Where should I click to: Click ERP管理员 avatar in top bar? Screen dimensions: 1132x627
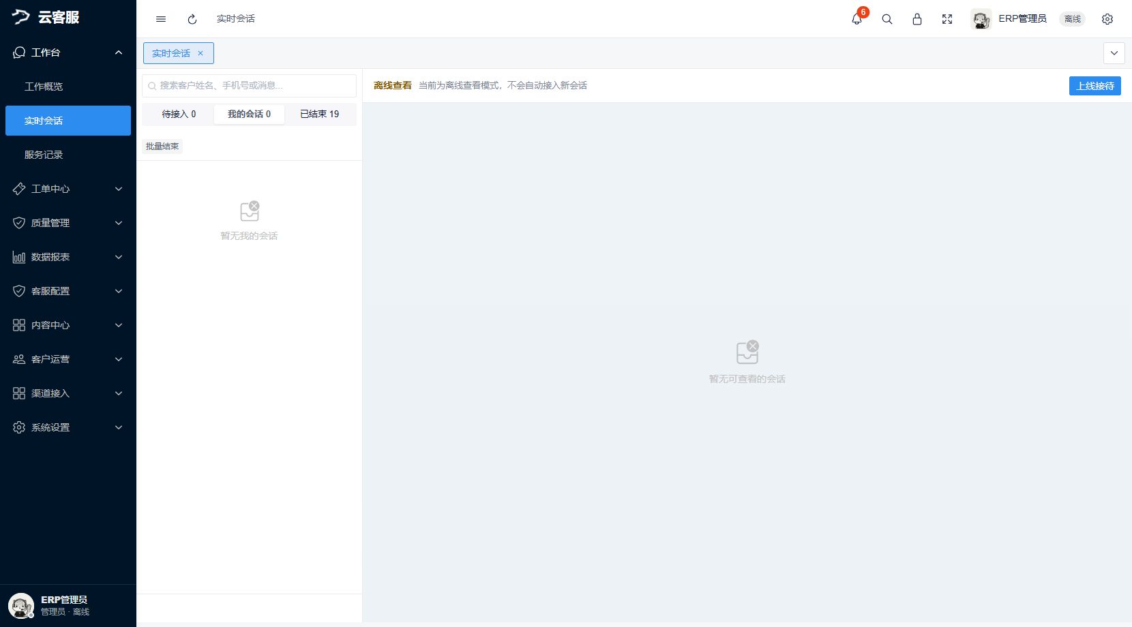(981, 19)
